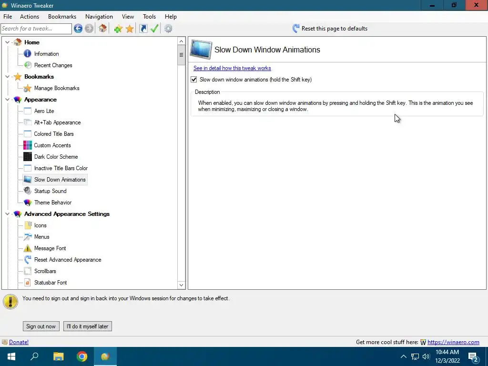Open settings with the gear toolbar icon

(168, 29)
